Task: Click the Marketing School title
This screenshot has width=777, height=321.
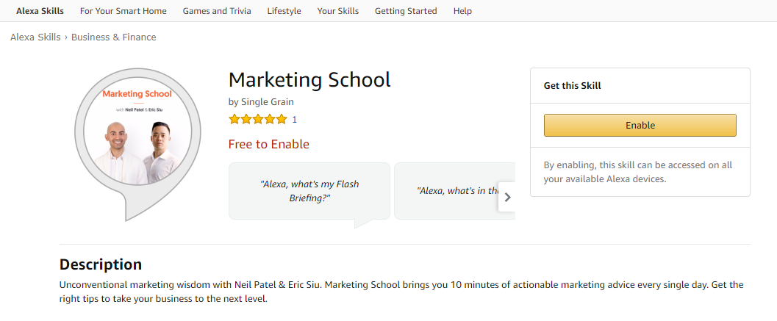Action: 309,80
